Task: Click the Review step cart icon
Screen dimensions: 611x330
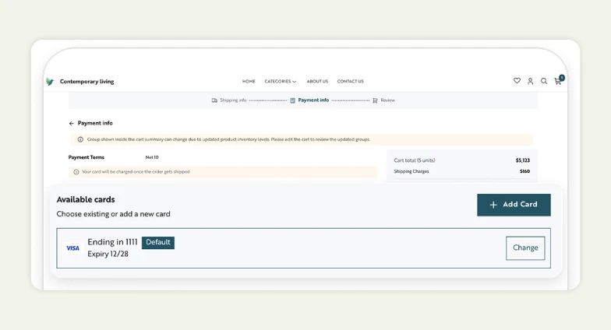Action: [375, 100]
